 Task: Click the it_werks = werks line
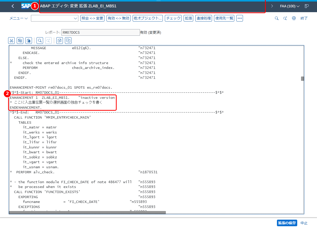tap(40, 132)
